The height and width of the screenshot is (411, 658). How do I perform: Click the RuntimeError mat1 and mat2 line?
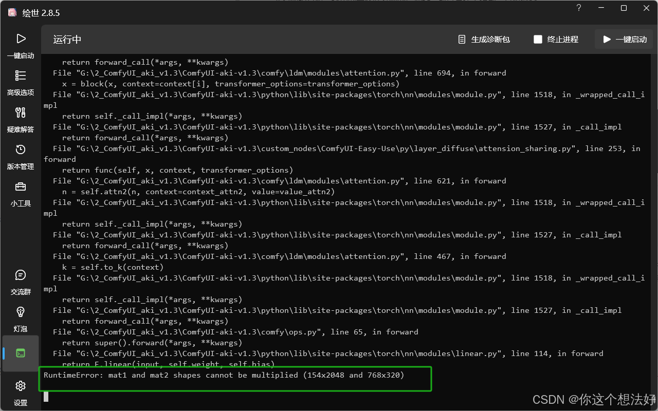[x=224, y=375]
